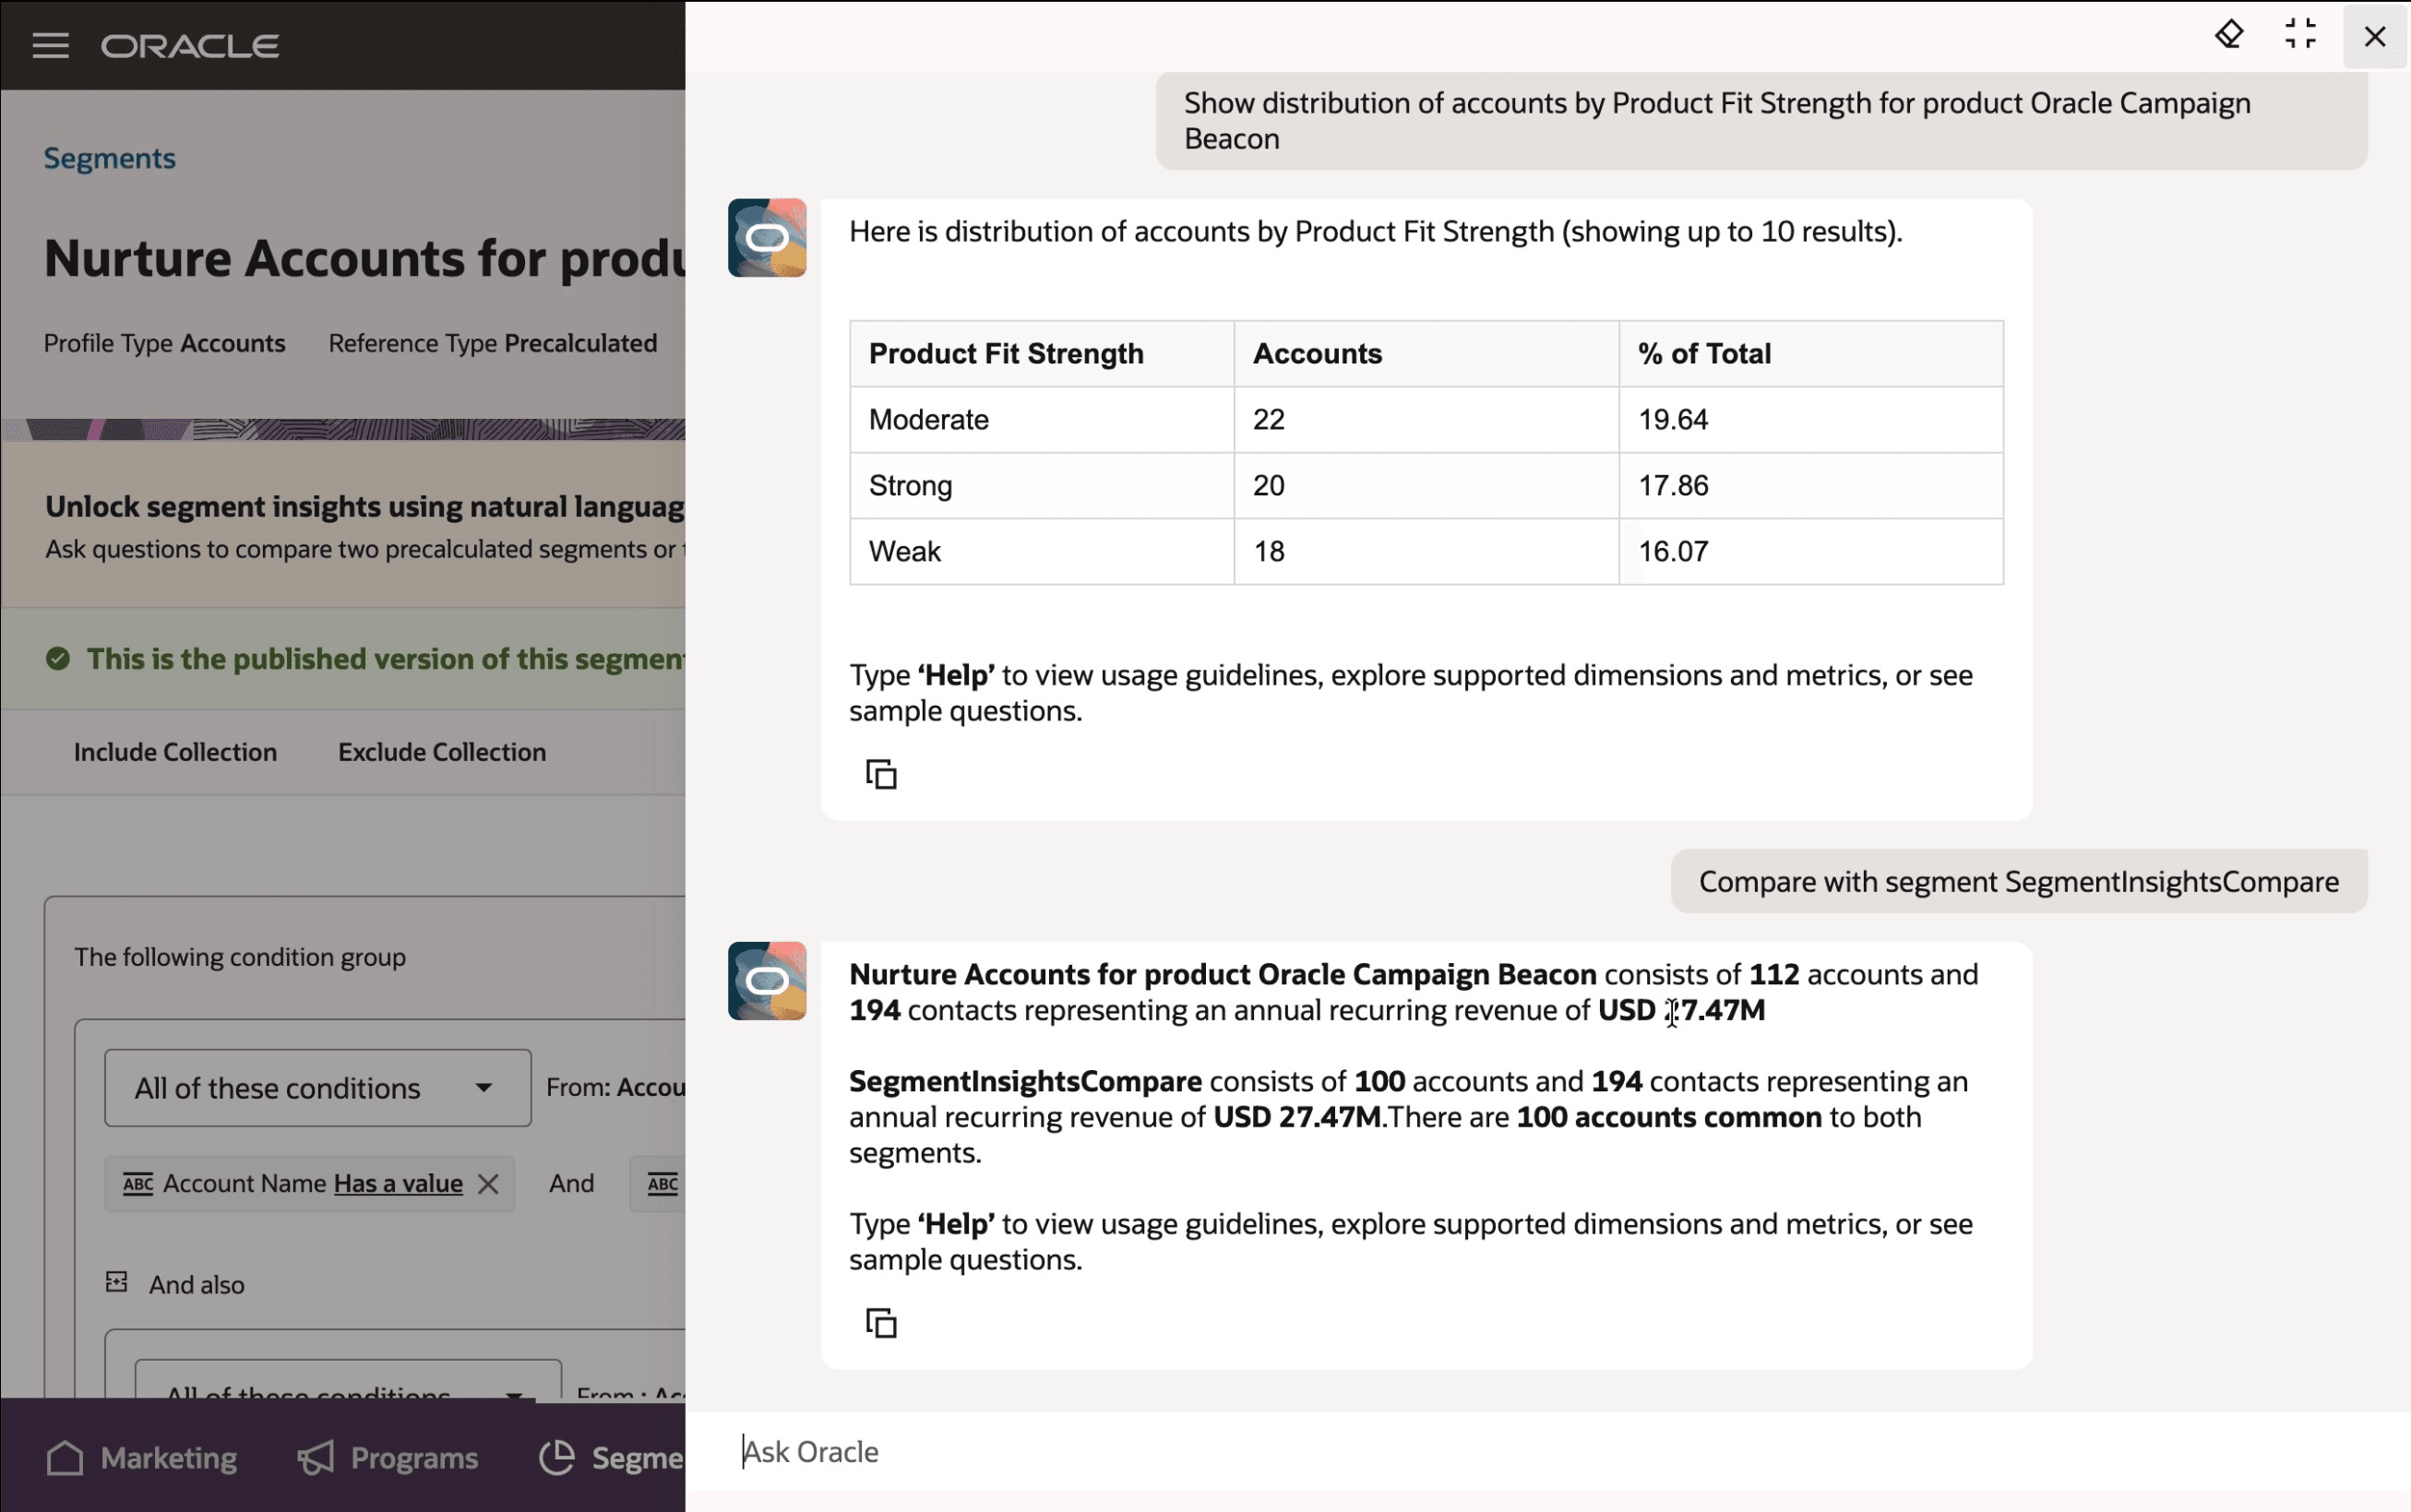This screenshot has height=1512, width=2411.
Task: Click the 'Nurture Accounts for produ' page title
Action: pos(365,258)
